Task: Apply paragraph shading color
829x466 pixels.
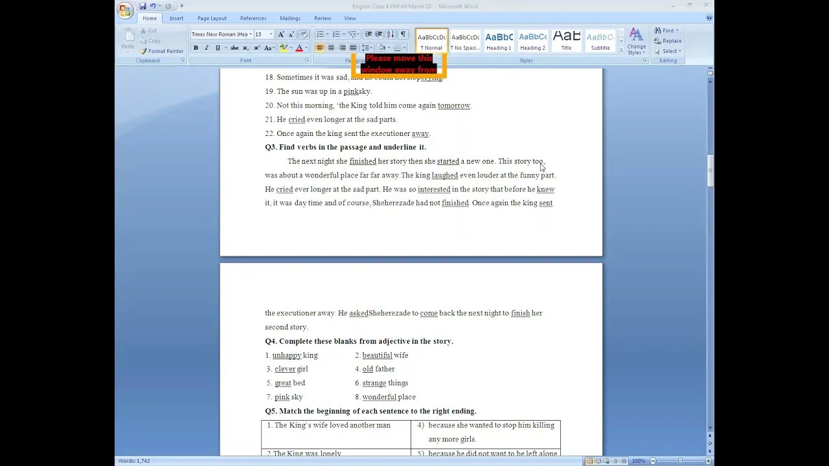Action: (x=381, y=48)
